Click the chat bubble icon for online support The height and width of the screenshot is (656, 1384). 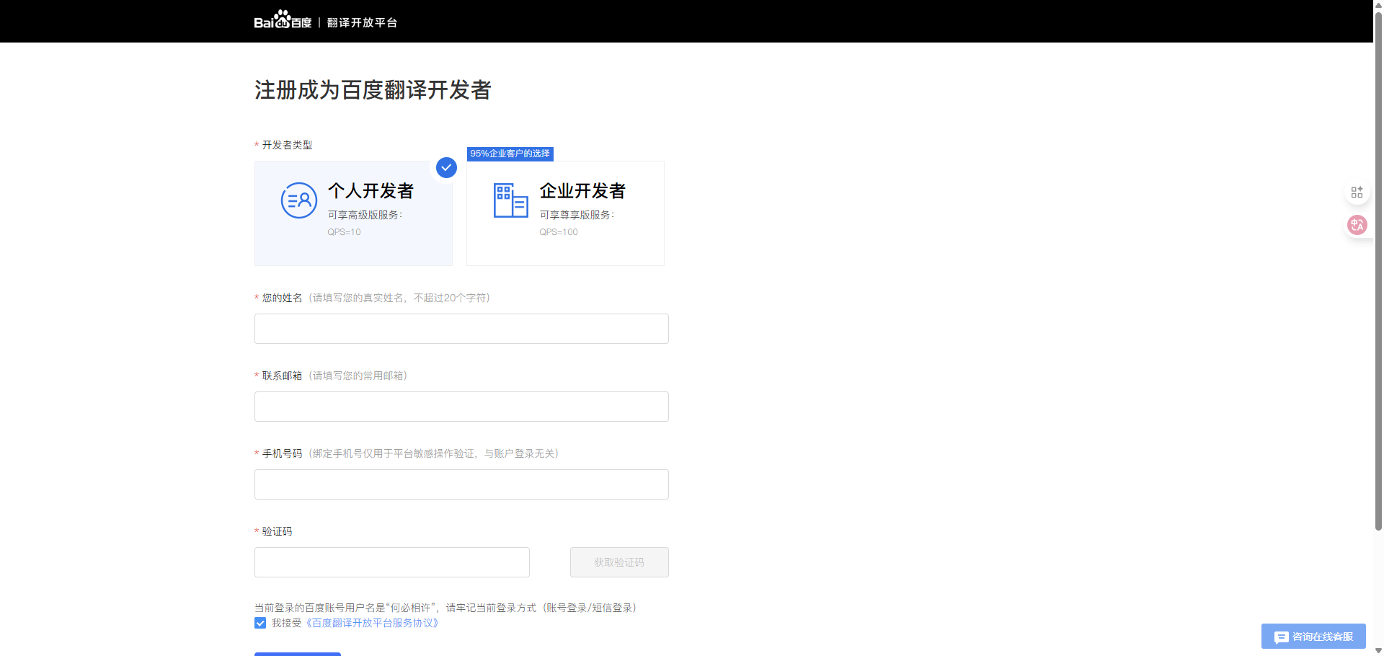(x=1281, y=637)
